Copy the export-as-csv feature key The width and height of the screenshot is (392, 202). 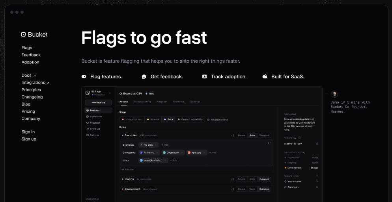pos(317,144)
